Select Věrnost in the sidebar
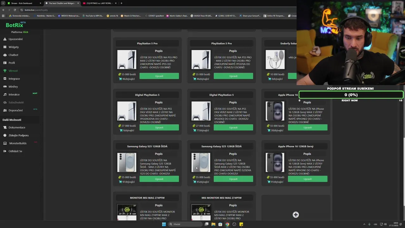Image resolution: width=405 pixels, height=228 pixels. [13, 71]
